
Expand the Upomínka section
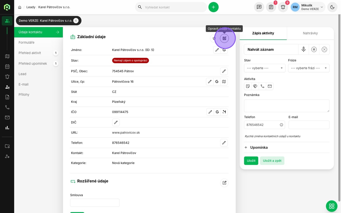click(256, 147)
